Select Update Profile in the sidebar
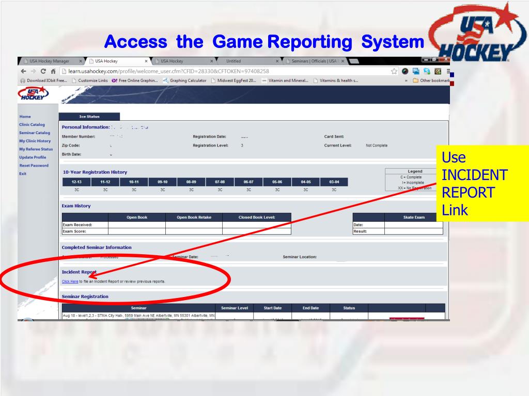The height and width of the screenshot is (396, 529). click(33, 157)
